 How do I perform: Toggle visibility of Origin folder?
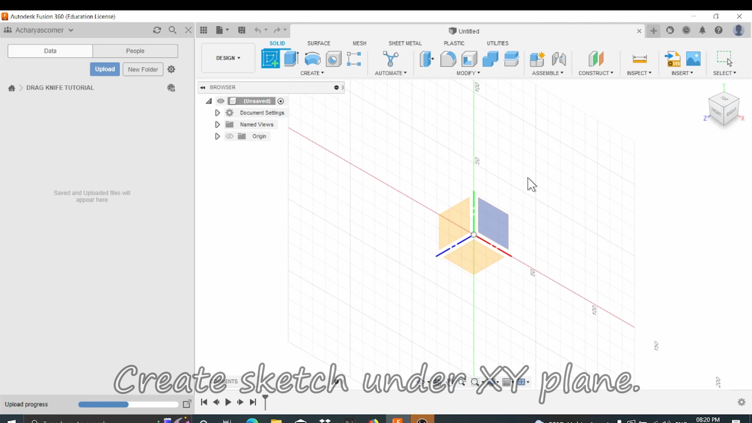[x=229, y=136]
